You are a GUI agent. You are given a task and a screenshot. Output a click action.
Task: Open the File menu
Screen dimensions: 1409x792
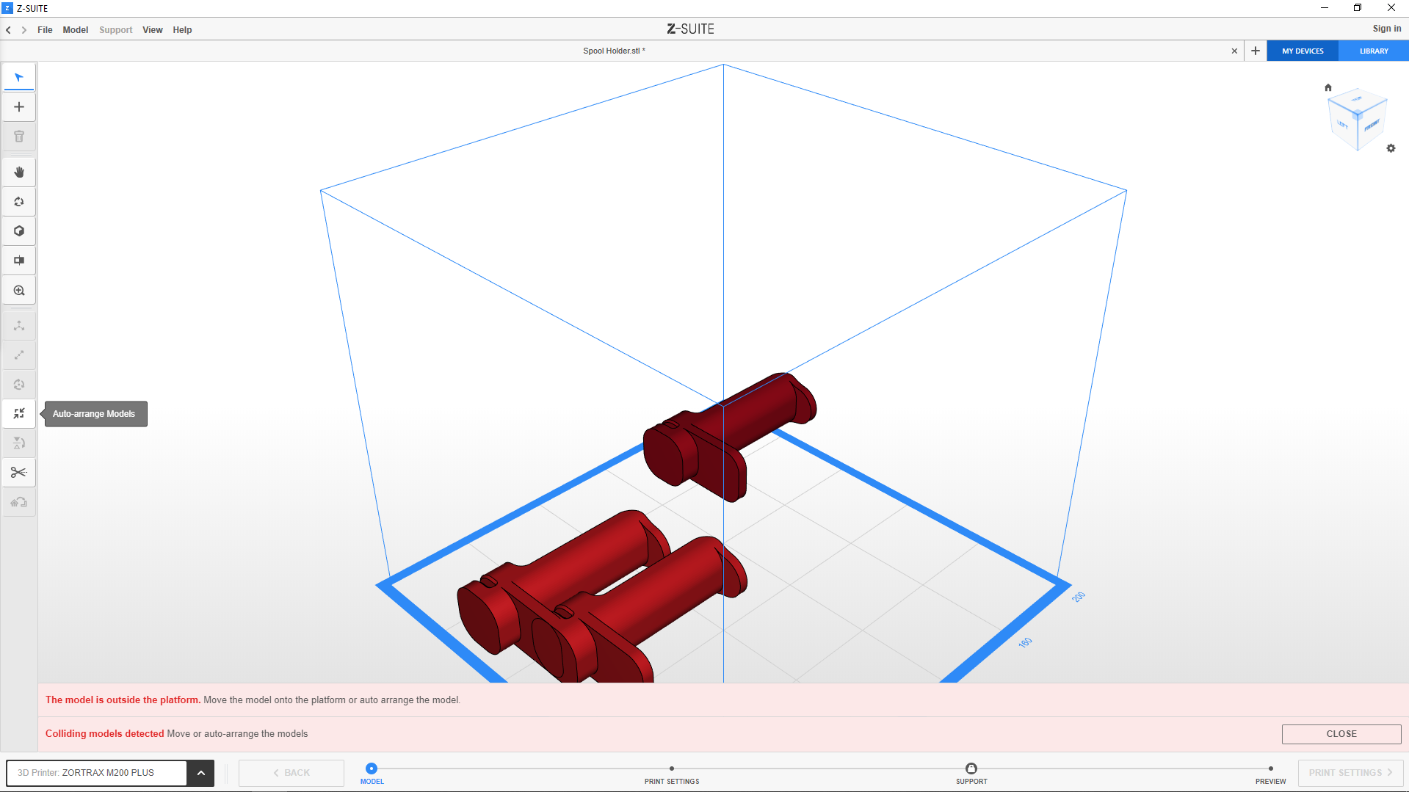point(45,30)
